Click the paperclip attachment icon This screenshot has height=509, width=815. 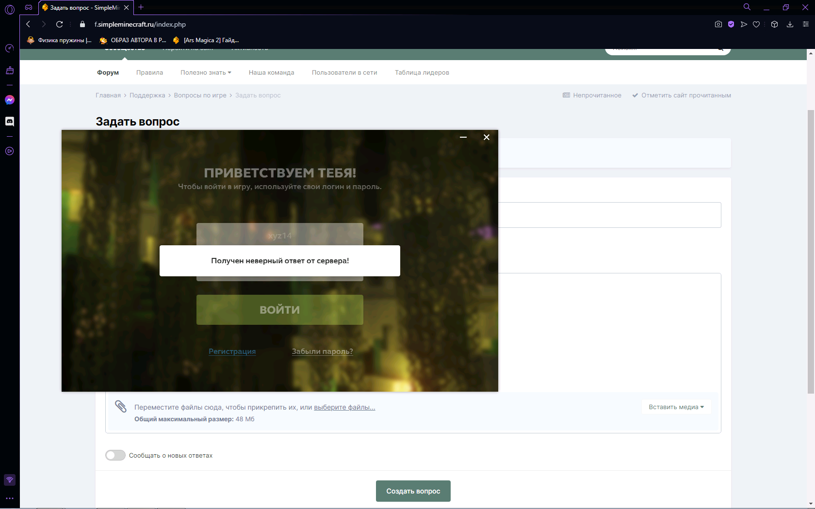pyautogui.click(x=121, y=406)
